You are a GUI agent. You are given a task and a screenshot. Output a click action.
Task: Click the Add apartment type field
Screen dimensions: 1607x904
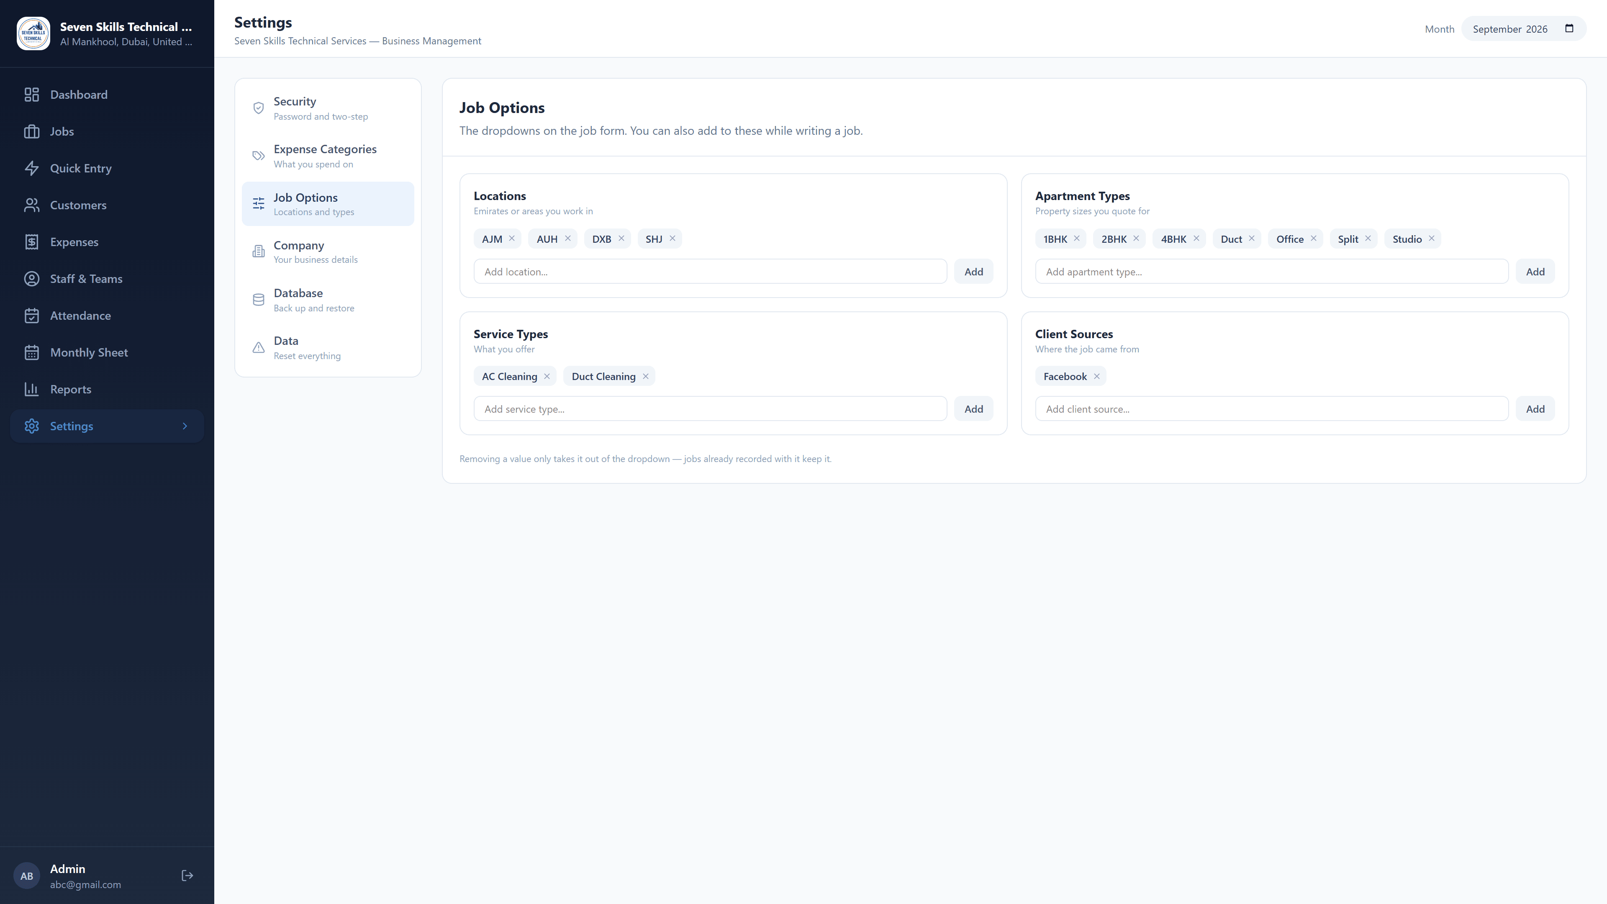pyautogui.click(x=1271, y=271)
